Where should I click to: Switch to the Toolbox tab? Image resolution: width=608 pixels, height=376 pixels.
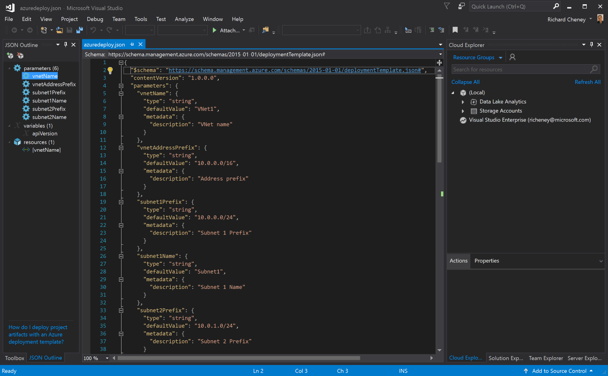pos(14,358)
